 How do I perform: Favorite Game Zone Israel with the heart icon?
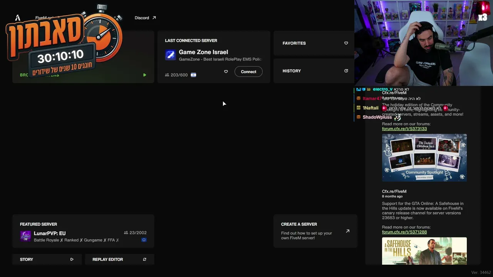pyautogui.click(x=226, y=72)
